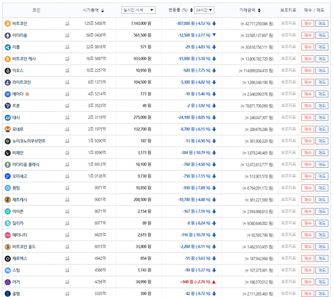
Task: Click the Tron (트론) coin logo
Action: [8, 106]
